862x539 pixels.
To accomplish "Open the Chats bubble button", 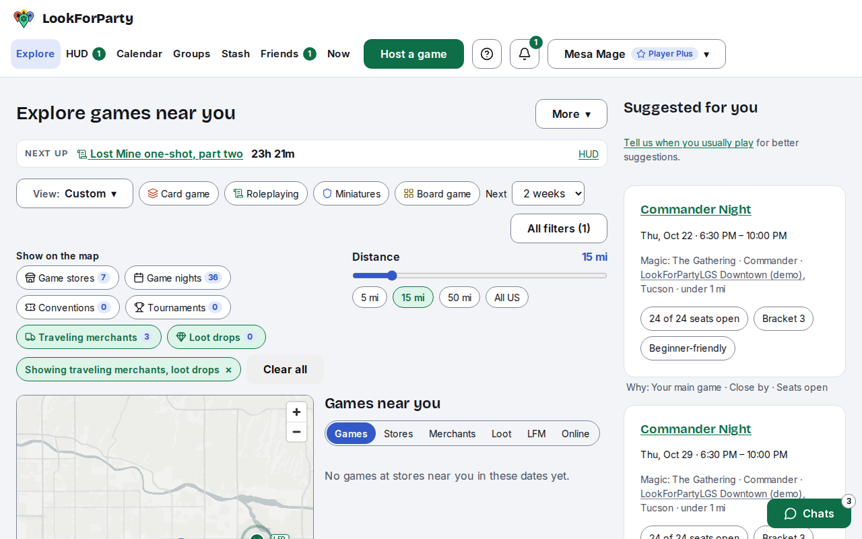I will coord(809,513).
